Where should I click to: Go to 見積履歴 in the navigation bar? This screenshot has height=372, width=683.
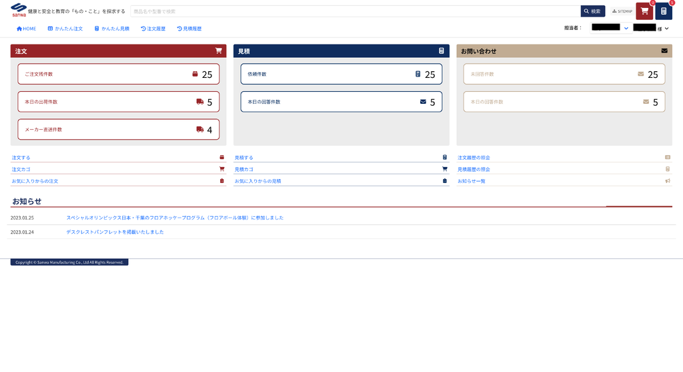pyautogui.click(x=189, y=29)
